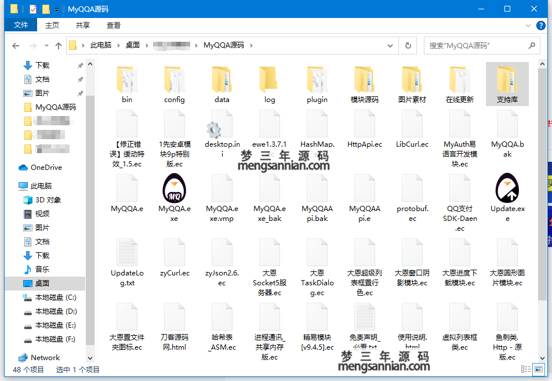Expand chevron after 此电脑 breadcrumb
The image size is (552, 381).
tap(118, 45)
